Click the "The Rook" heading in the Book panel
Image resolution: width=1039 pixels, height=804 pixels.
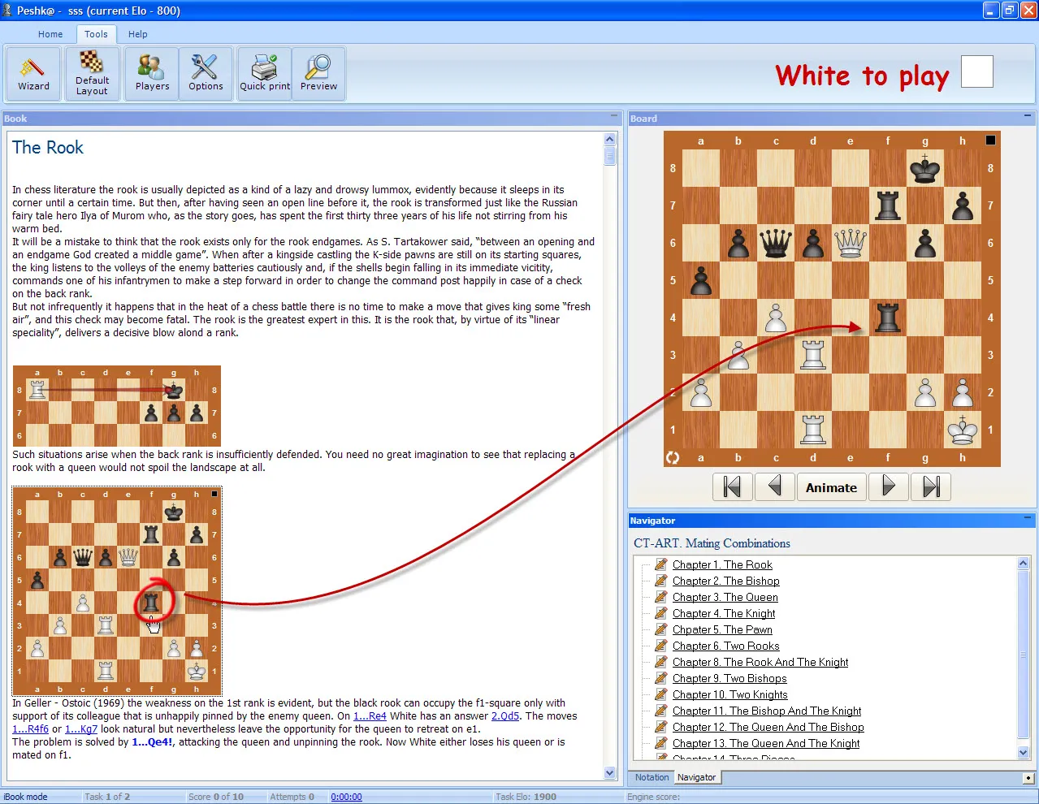pos(48,148)
